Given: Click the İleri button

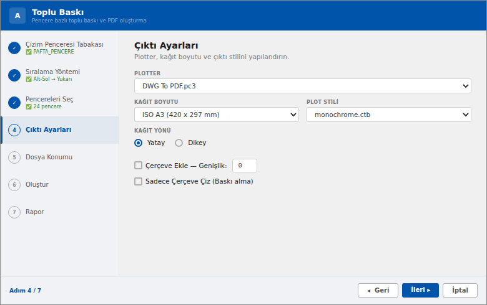Looking at the screenshot, I should click(x=420, y=291).
